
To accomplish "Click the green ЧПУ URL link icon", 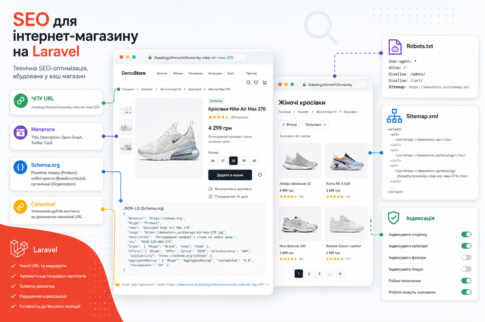I will click(20, 101).
